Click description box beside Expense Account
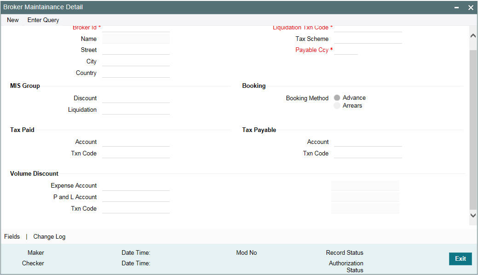Image resolution: width=478 pixels, height=275 pixels. pyautogui.click(x=365, y=186)
